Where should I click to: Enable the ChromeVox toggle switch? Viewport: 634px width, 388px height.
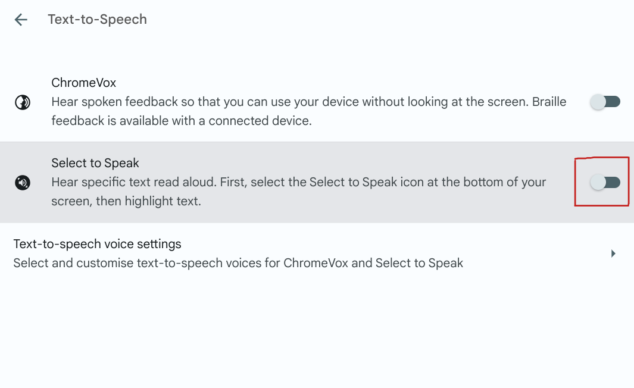[605, 102]
